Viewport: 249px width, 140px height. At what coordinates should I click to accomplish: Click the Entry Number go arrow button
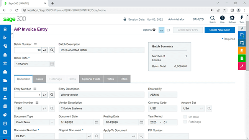coord(44,95)
